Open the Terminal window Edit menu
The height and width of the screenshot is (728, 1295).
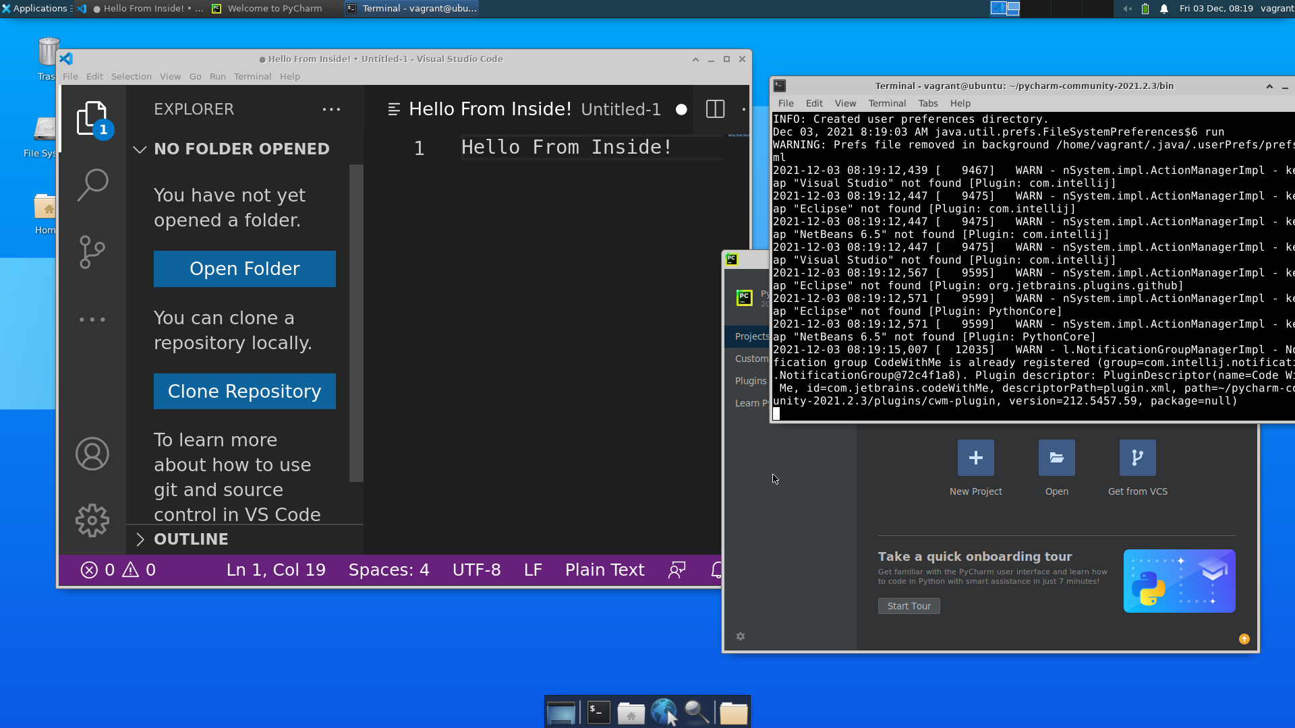[814, 103]
